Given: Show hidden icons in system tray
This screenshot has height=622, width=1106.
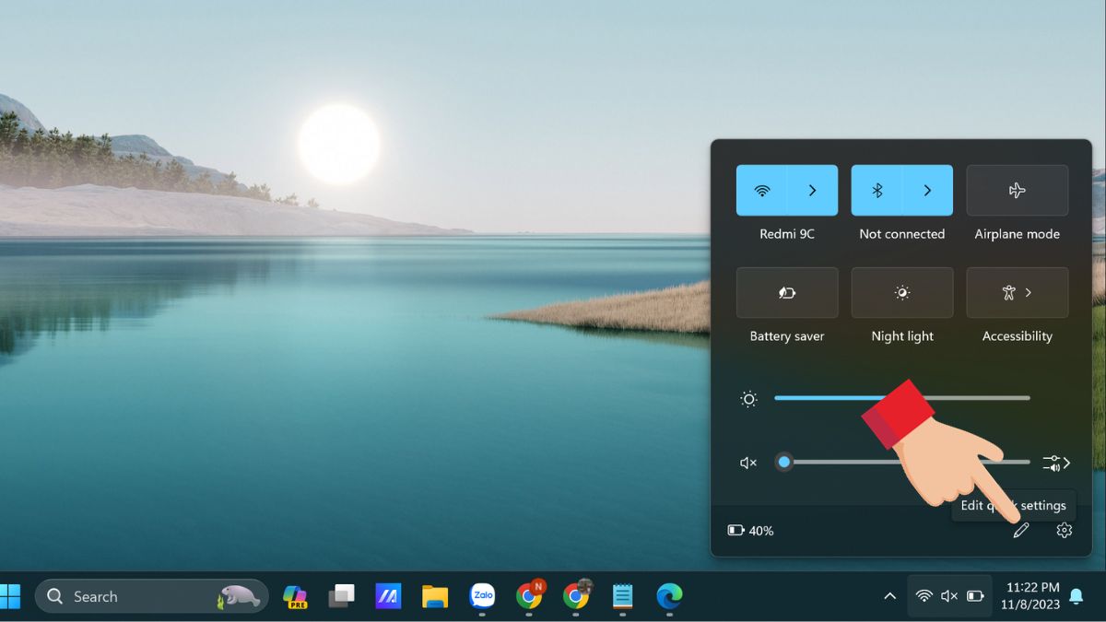Looking at the screenshot, I should 889,596.
